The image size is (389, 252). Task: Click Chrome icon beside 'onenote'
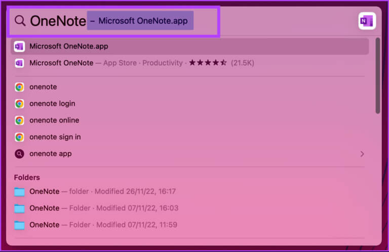click(19, 87)
